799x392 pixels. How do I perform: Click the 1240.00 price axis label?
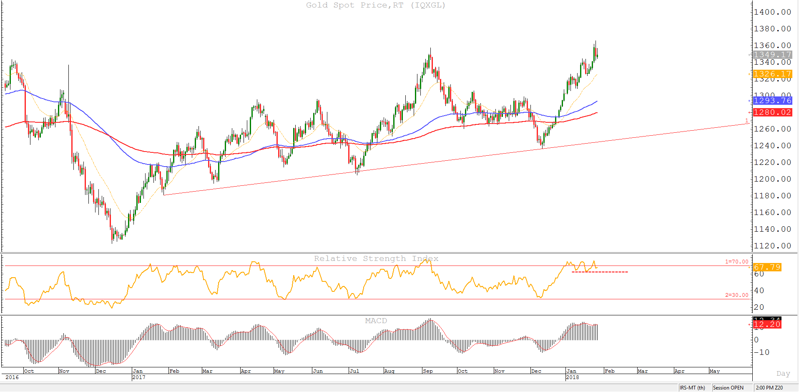click(x=772, y=146)
